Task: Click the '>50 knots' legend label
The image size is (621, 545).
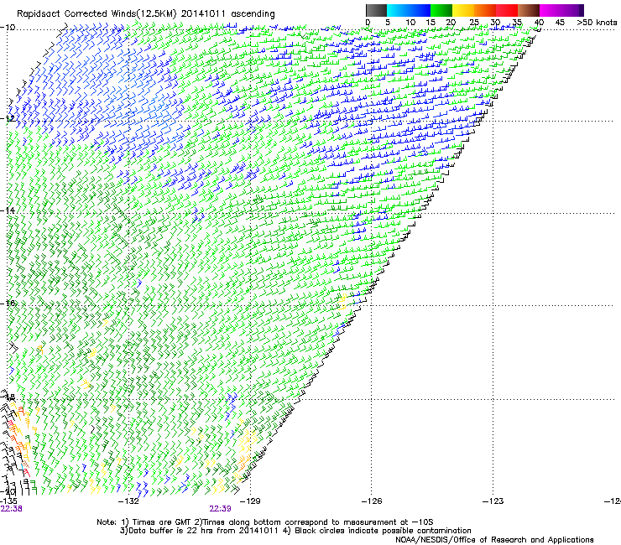Action: pos(597,23)
